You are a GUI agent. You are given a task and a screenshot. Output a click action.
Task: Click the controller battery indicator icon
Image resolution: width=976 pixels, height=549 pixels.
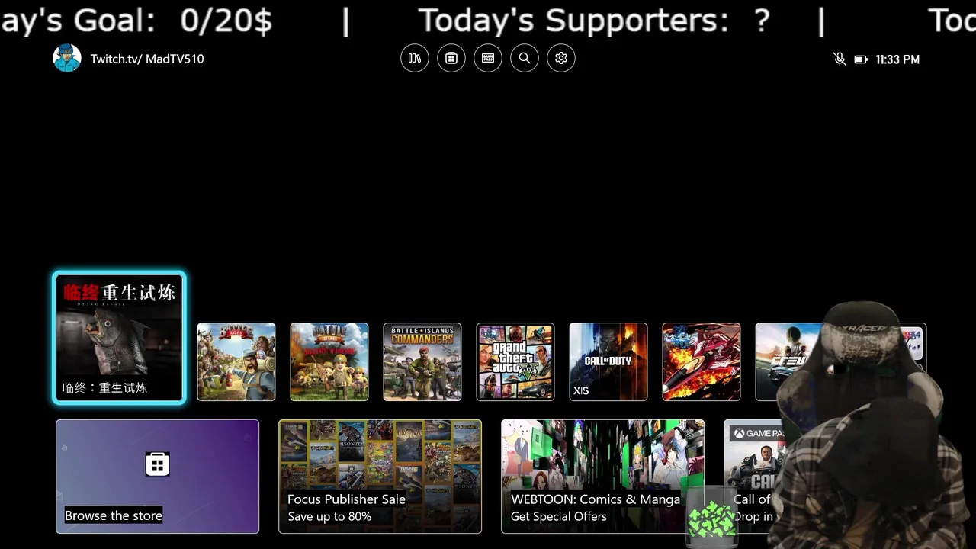pyautogui.click(x=861, y=59)
